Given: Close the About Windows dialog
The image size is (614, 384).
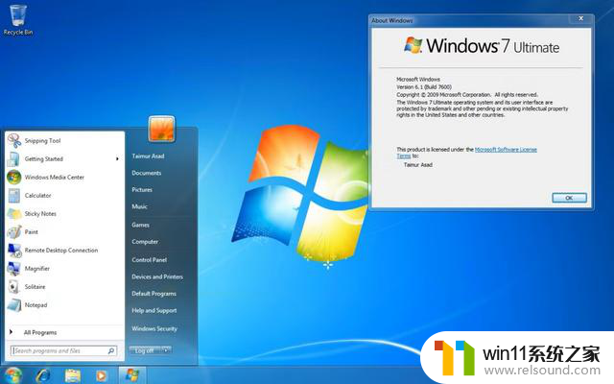Looking at the screenshot, I should pyautogui.click(x=580, y=19).
